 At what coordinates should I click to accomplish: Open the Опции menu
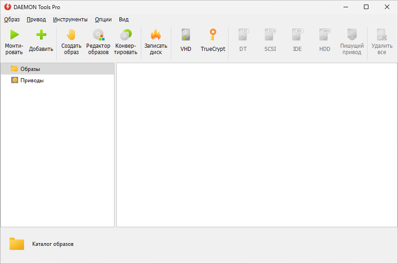click(103, 20)
